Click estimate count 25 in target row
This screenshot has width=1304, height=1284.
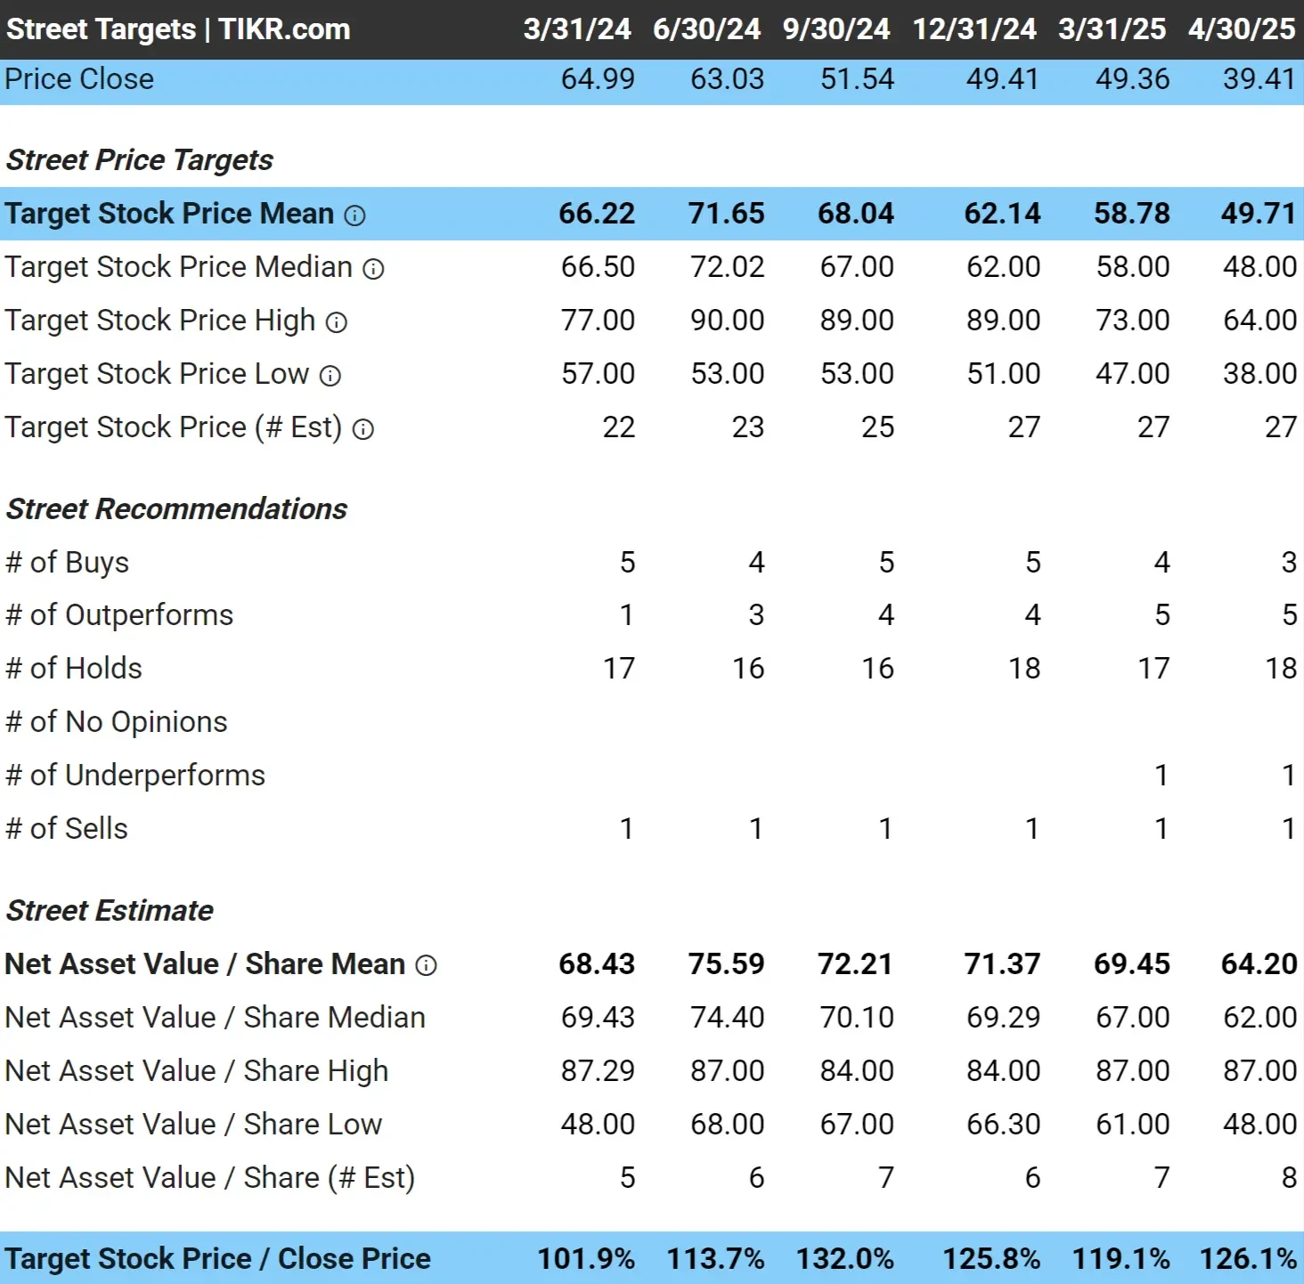(x=877, y=427)
